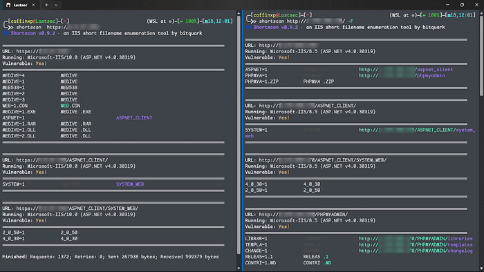Click the MEDIVE~1.EXE entry

pyautogui.click(x=19, y=112)
